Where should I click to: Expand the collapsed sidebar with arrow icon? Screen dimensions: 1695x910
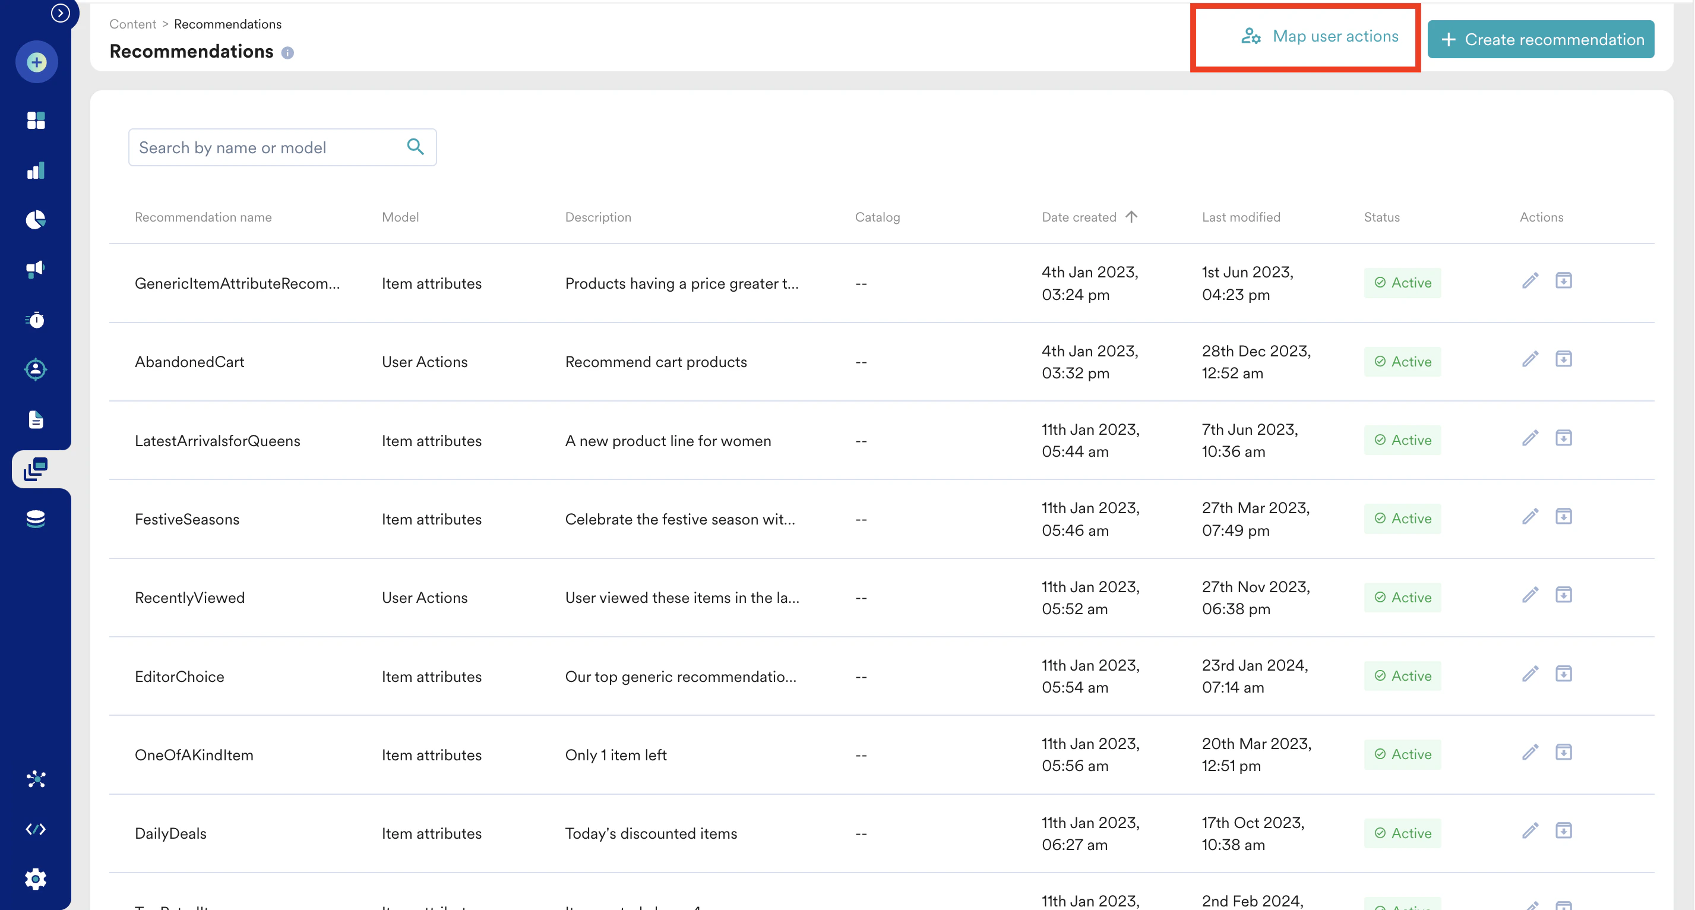pos(60,12)
